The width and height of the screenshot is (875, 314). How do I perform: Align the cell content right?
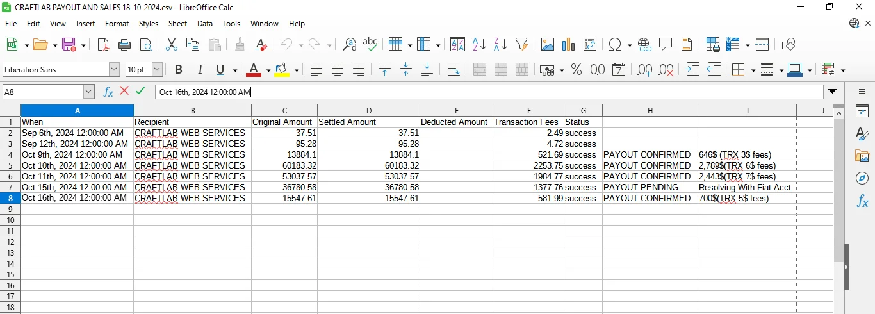coord(359,69)
